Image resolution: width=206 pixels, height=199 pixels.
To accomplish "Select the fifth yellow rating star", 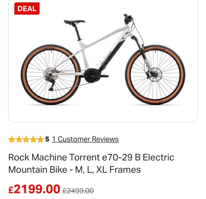I will [40, 139].
